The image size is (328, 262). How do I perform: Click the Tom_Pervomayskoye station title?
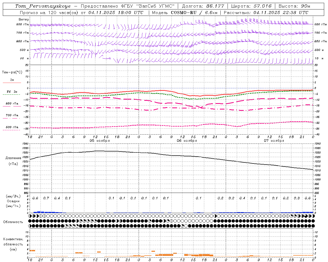pyautogui.click(x=43, y=6)
